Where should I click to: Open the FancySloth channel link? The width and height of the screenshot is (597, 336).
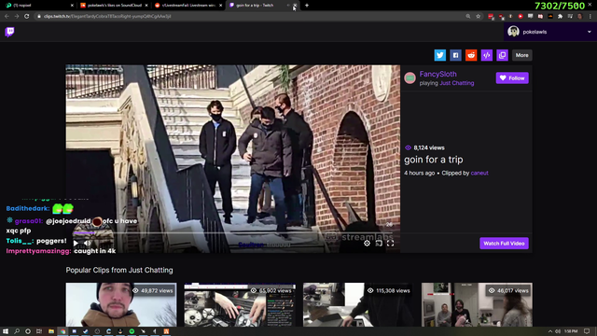(x=437, y=74)
